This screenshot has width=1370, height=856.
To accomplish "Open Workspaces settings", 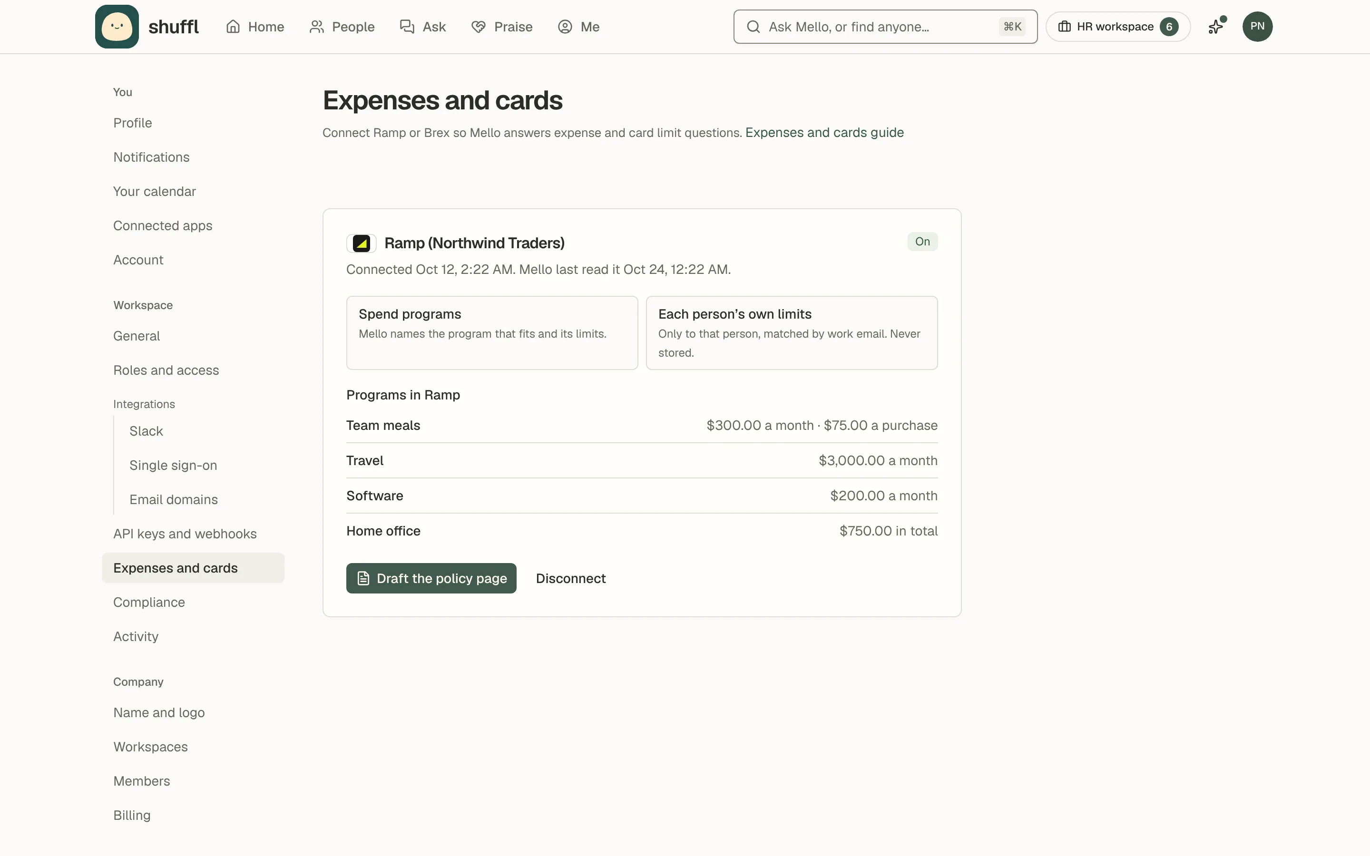I will click(x=193, y=747).
